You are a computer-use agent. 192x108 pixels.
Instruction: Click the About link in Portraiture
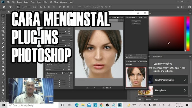pyautogui.click(x=141, y=17)
